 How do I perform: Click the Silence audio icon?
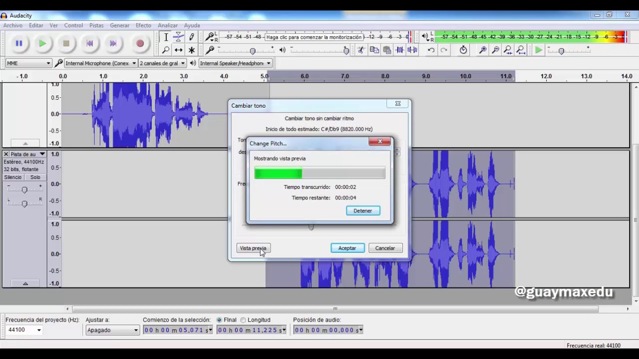click(x=412, y=50)
